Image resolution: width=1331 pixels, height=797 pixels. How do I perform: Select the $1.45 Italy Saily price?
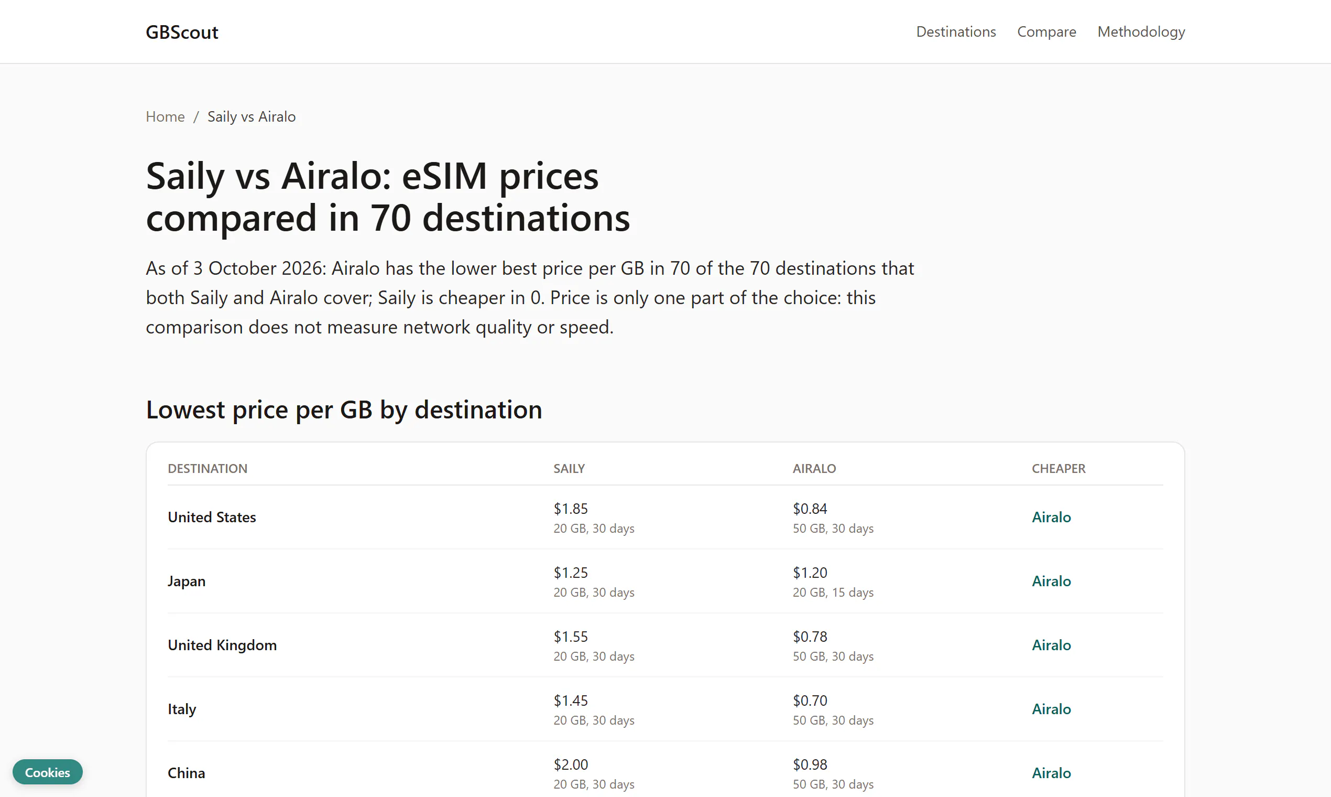click(571, 701)
